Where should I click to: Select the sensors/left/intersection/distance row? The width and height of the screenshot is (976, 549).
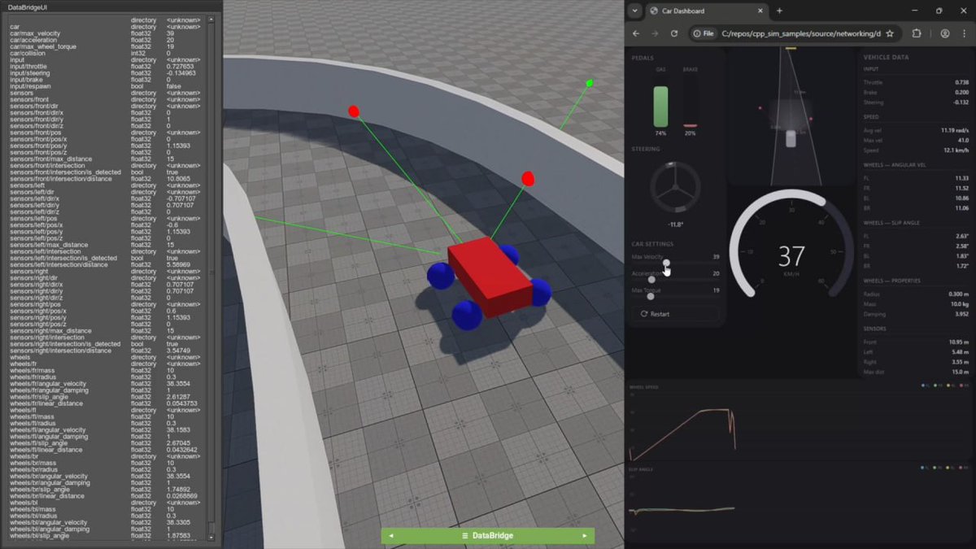tap(108, 264)
